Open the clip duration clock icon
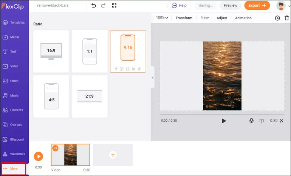This screenshot has height=176, width=291. pyautogui.click(x=277, y=18)
